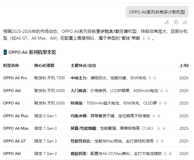Open citation 3 after the "套娃"策略 sentence
194x160 pixels.
144,39
